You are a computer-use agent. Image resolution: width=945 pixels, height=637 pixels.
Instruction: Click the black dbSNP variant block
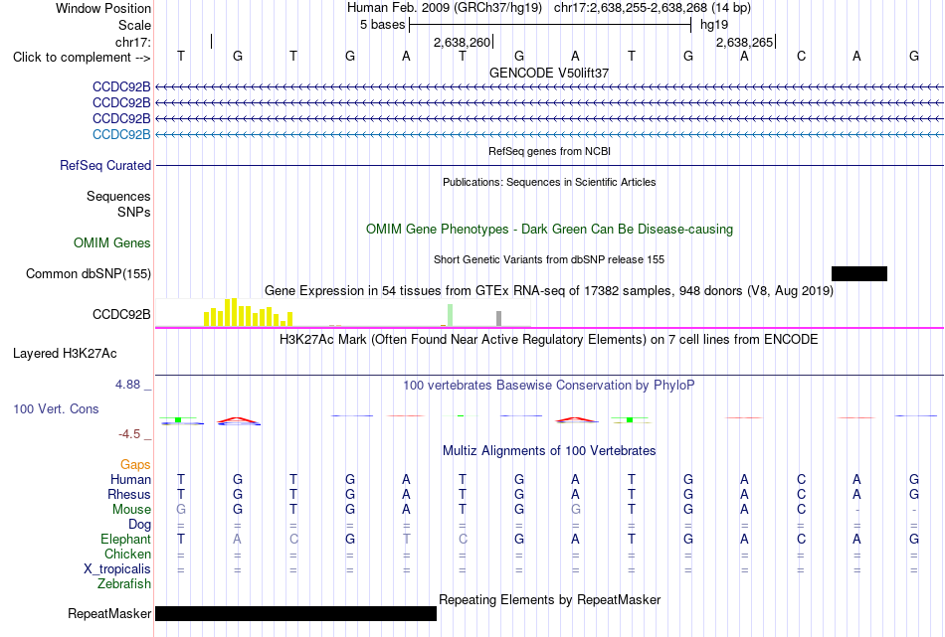858,274
